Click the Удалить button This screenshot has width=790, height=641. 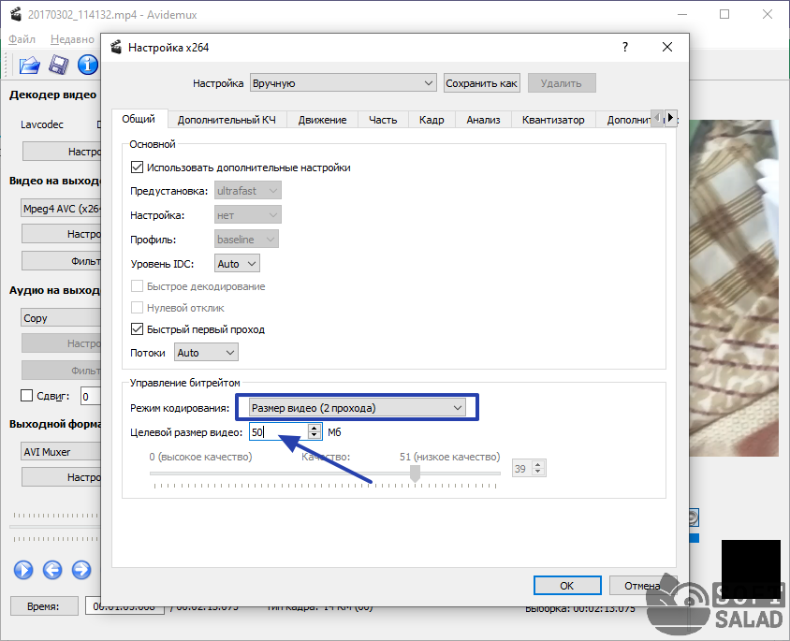point(562,83)
